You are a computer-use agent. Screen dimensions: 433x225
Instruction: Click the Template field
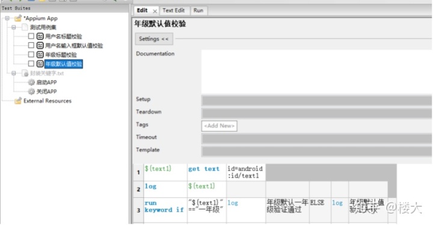[x=317, y=151]
